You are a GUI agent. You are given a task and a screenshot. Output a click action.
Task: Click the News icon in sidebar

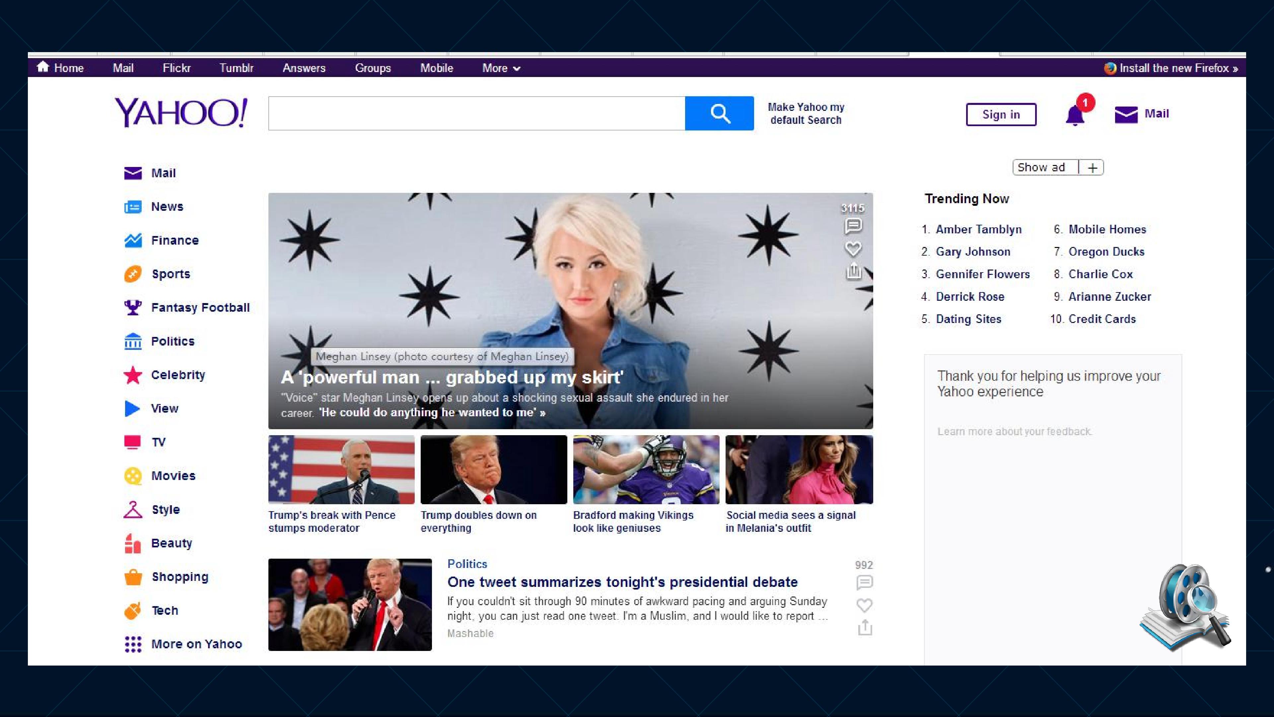point(133,206)
